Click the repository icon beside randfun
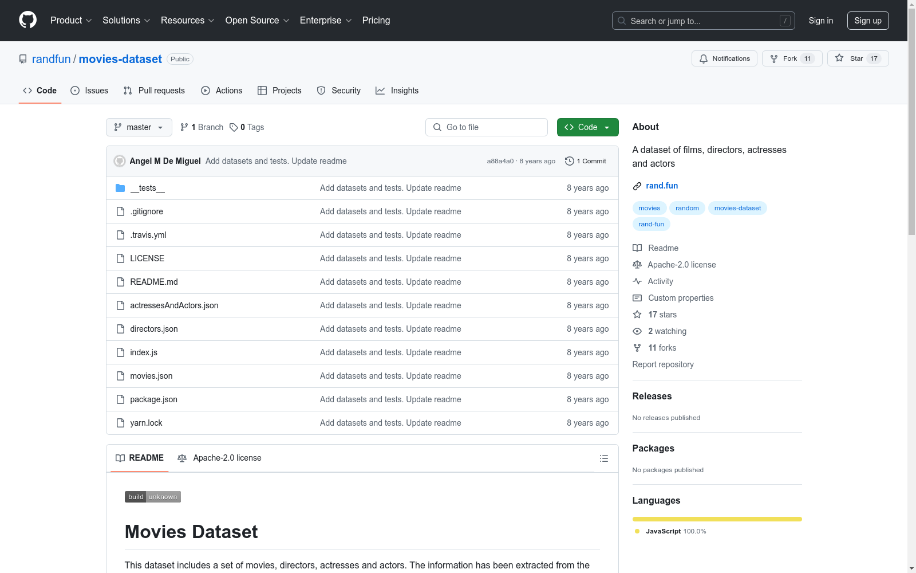 coord(23,59)
